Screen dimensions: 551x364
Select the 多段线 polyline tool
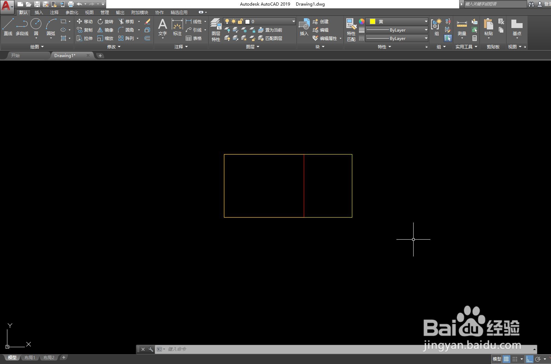(22, 27)
